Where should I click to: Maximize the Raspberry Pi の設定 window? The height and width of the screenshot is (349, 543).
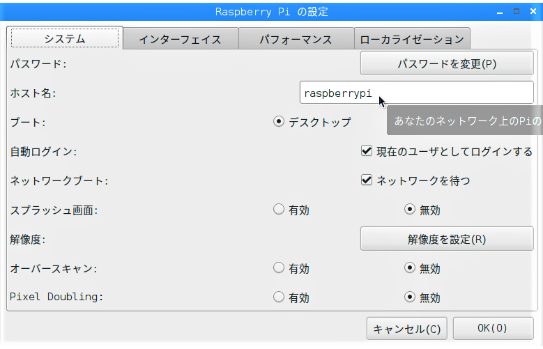click(517, 11)
